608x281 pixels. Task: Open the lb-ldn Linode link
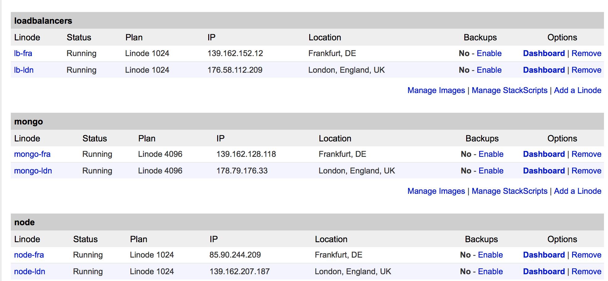(24, 70)
